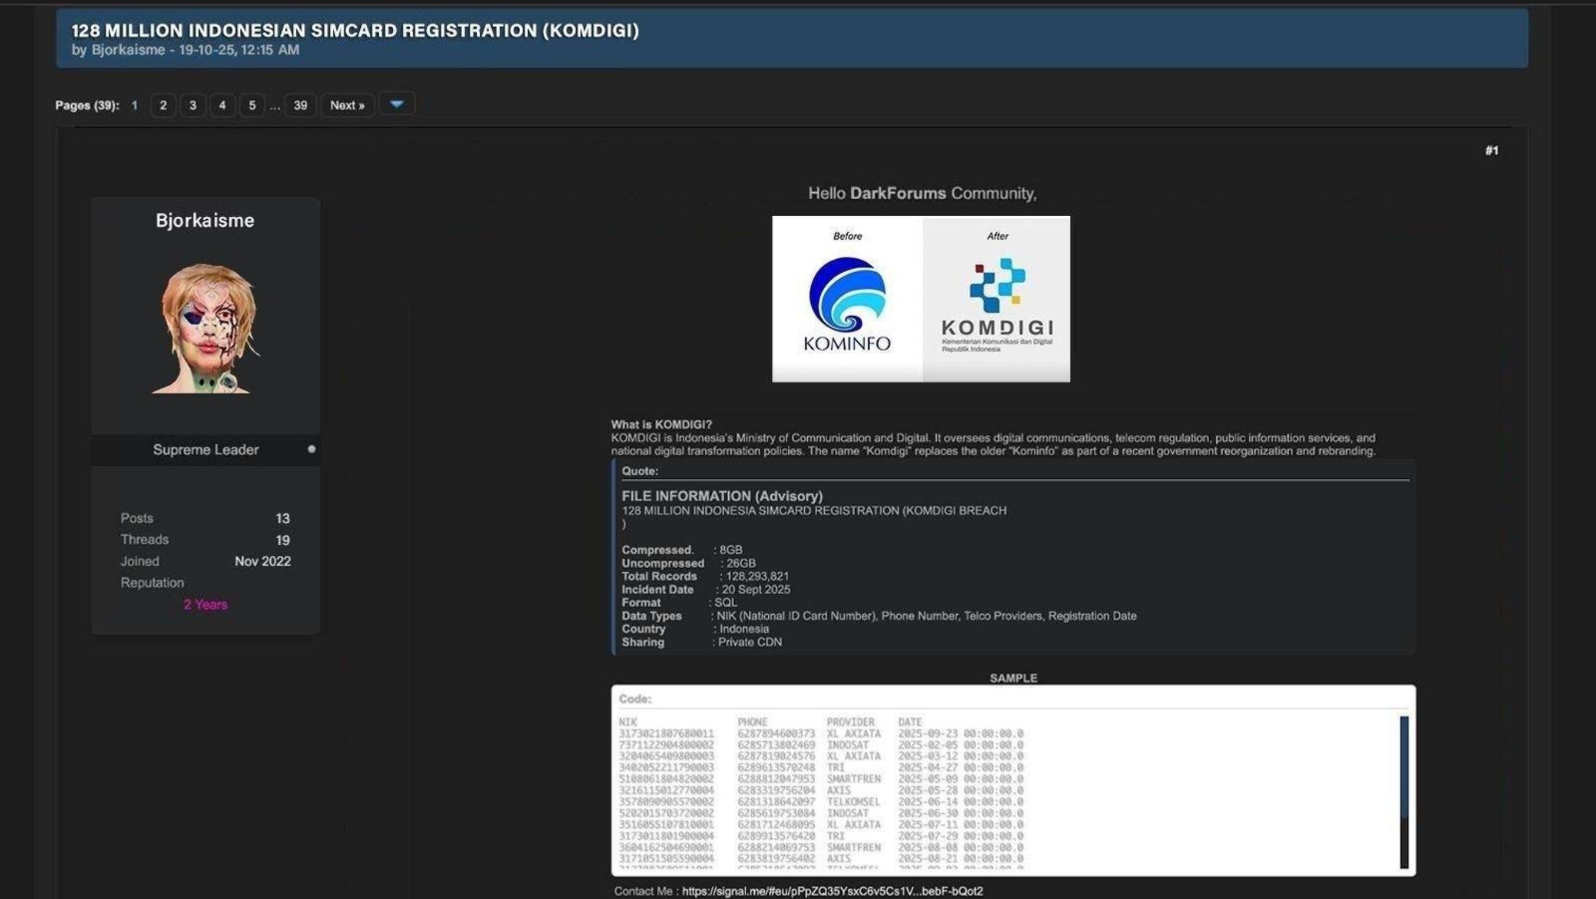1596x899 pixels.
Task: Open the page jump dropdown arrow
Action: [397, 104]
